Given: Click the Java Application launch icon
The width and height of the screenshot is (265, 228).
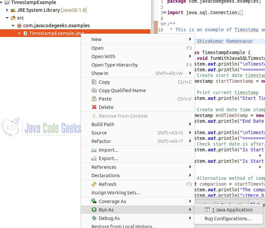Looking at the screenshot, I should pos(207,210).
